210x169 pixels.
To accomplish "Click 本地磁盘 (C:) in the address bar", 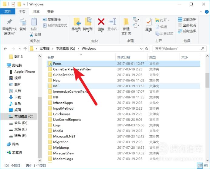I will (x=66, y=48).
